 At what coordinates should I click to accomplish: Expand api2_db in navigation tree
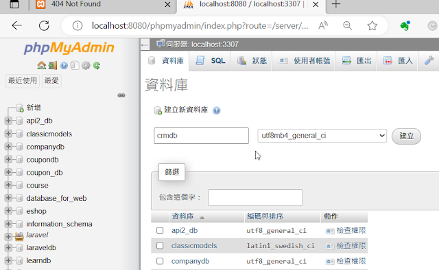(8, 121)
